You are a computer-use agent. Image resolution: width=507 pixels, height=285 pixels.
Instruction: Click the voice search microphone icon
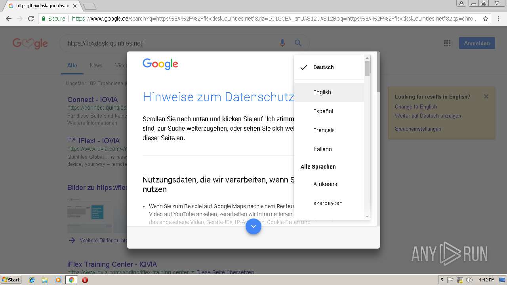point(282,43)
